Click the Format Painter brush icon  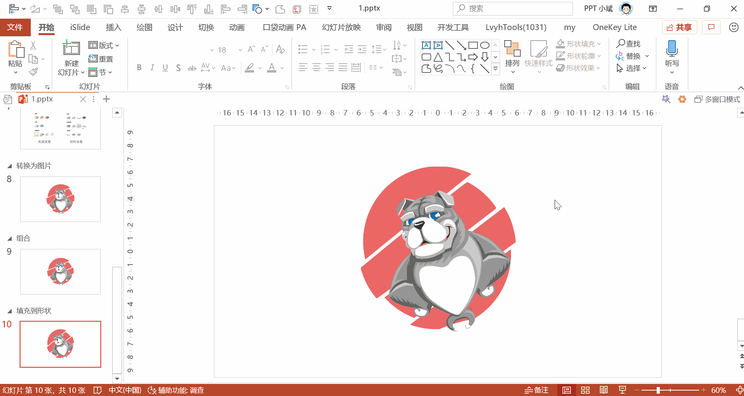click(34, 72)
